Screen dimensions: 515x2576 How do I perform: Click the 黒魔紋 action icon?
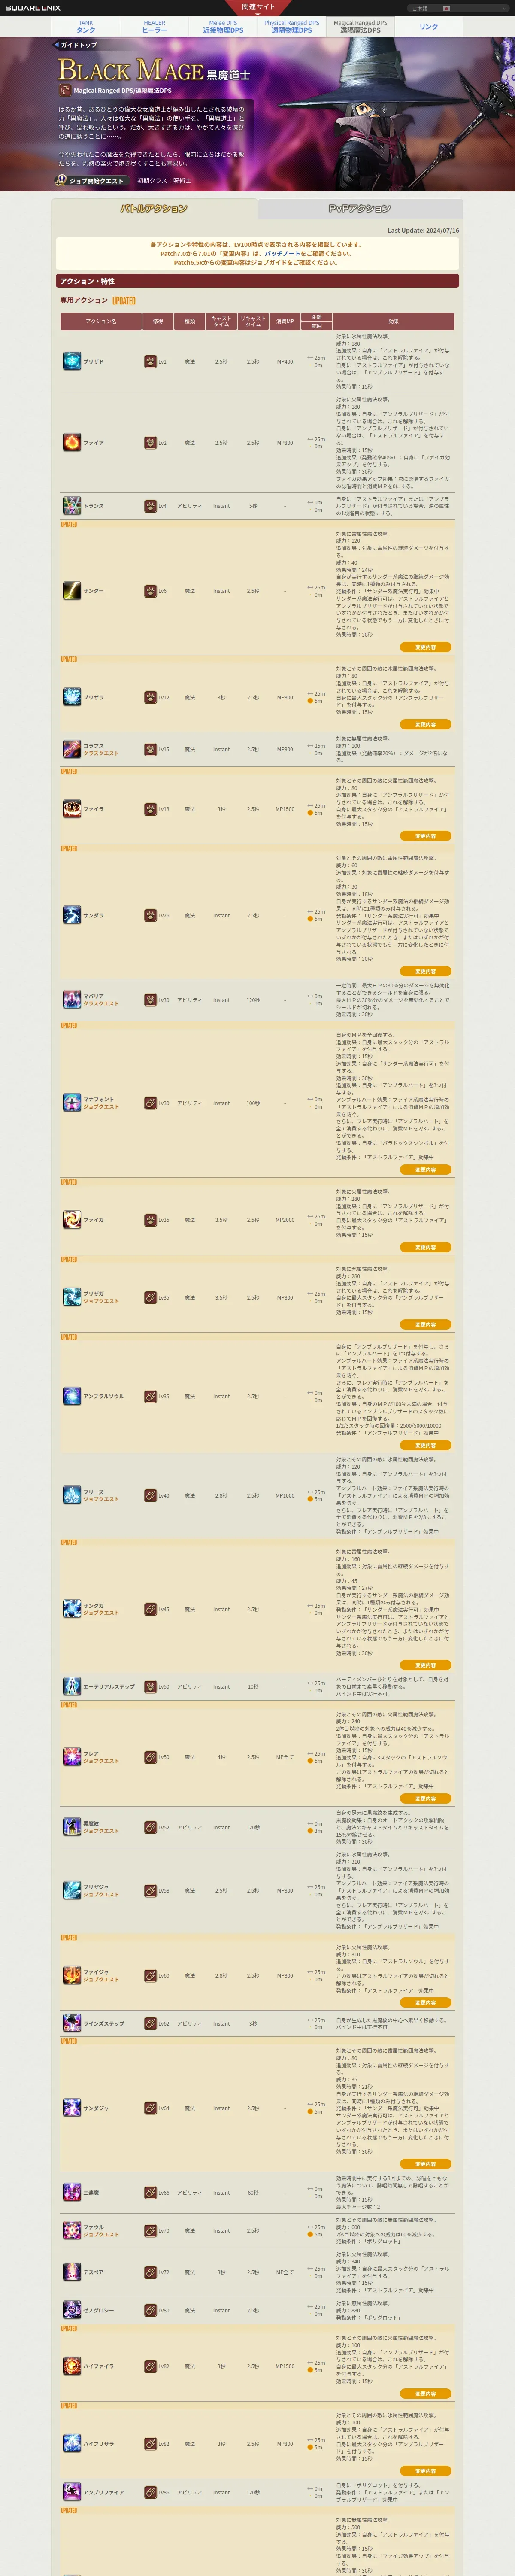click(x=72, y=1827)
